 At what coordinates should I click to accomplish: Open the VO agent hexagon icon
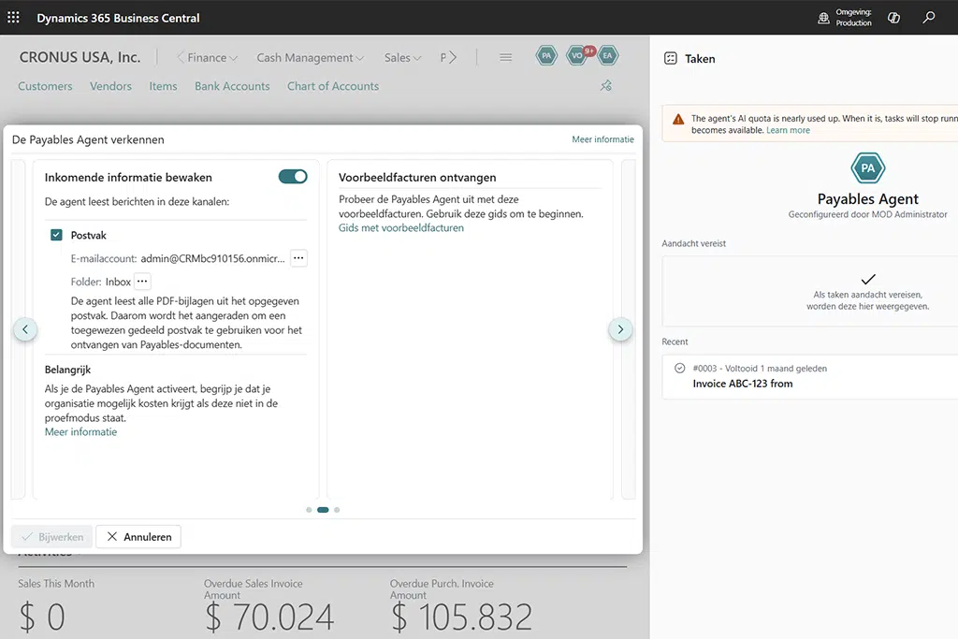point(576,55)
